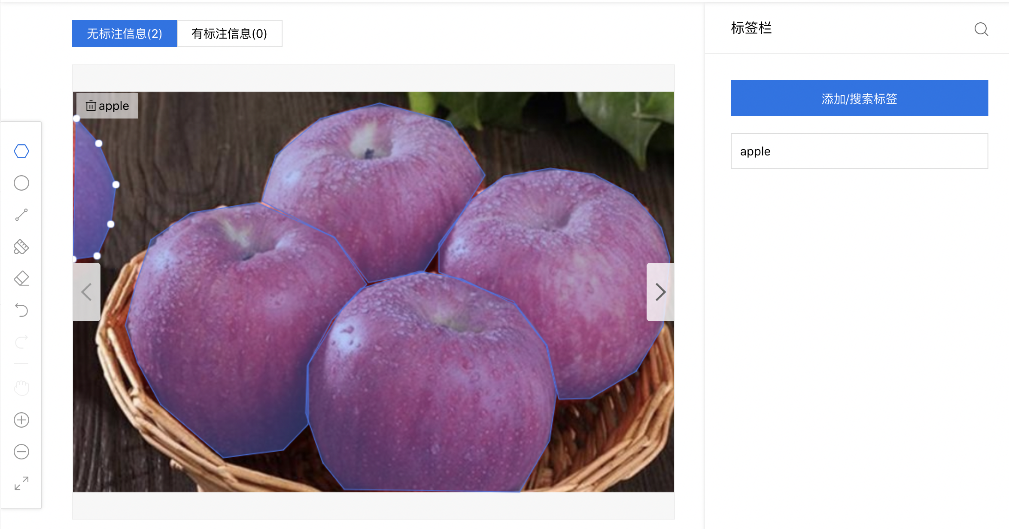Undo the last annotation action
Viewport: 1009px width, 529px height.
pos(21,310)
